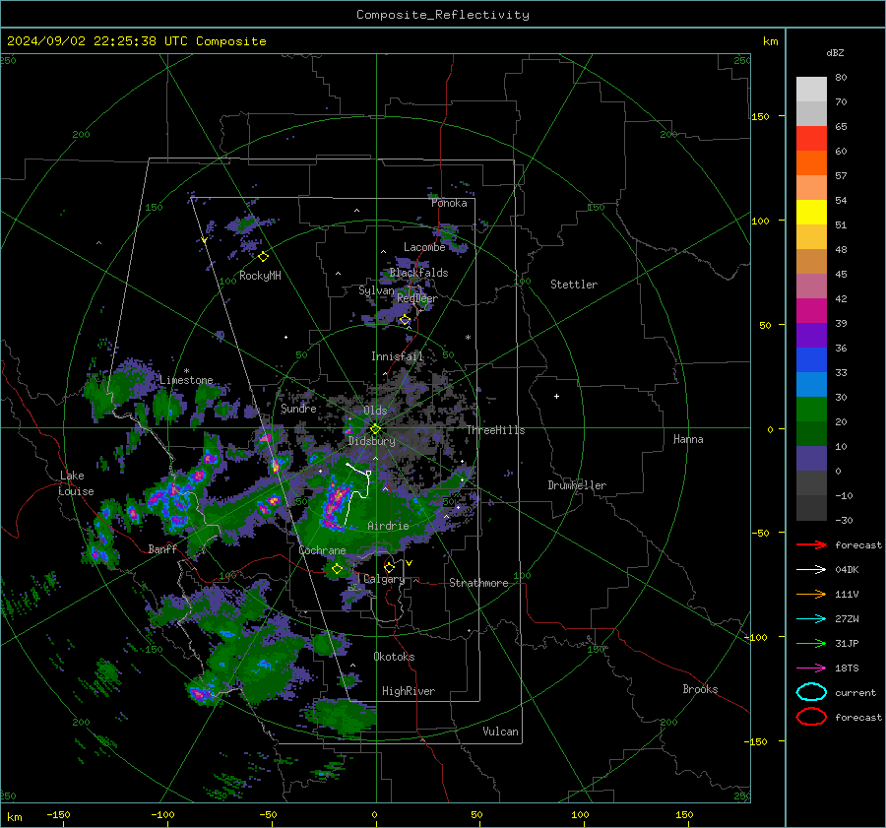Click the Okotoks label
The width and height of the screenshot is (886, 828).
click(x=394, y=657)
